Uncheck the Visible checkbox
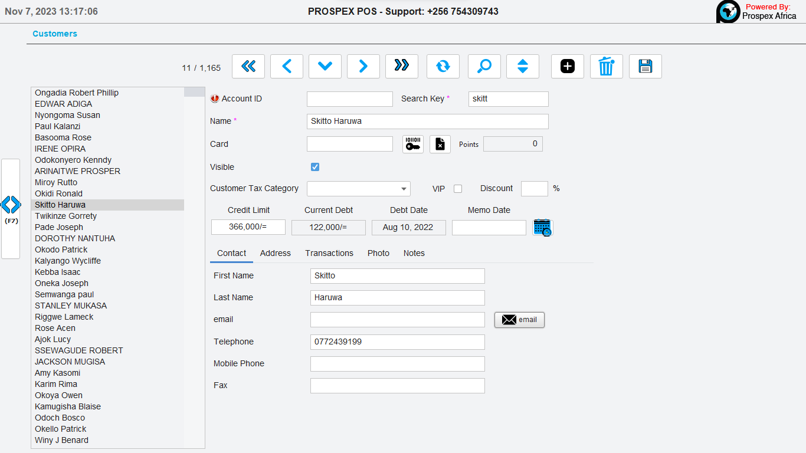The width and height of the screenshot is (806, 453). (x=315, y=167)
